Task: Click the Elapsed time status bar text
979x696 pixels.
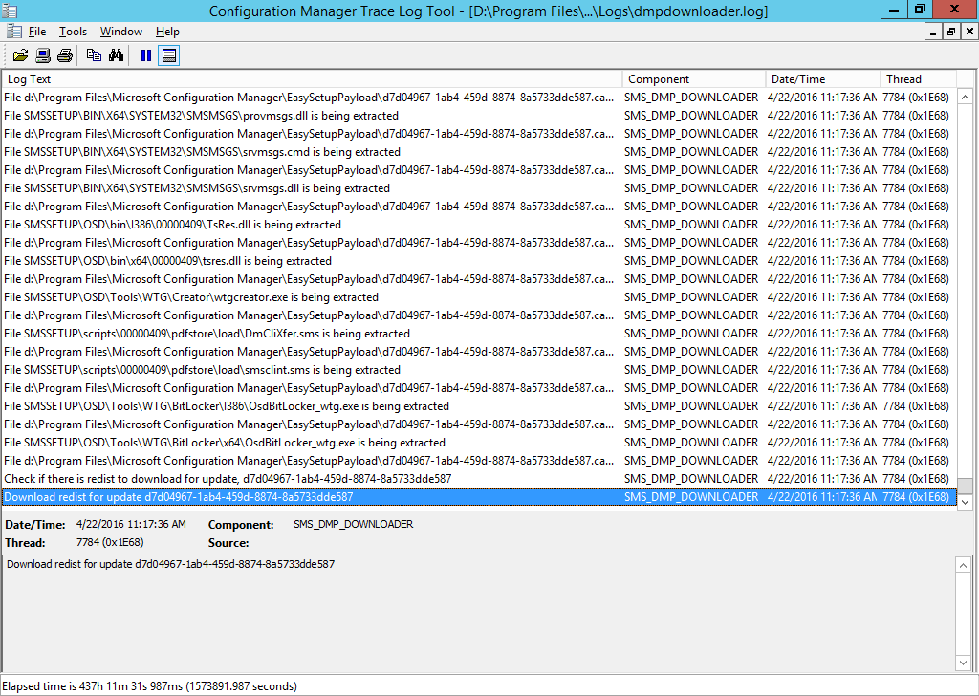Action: (x=150, y=686)
